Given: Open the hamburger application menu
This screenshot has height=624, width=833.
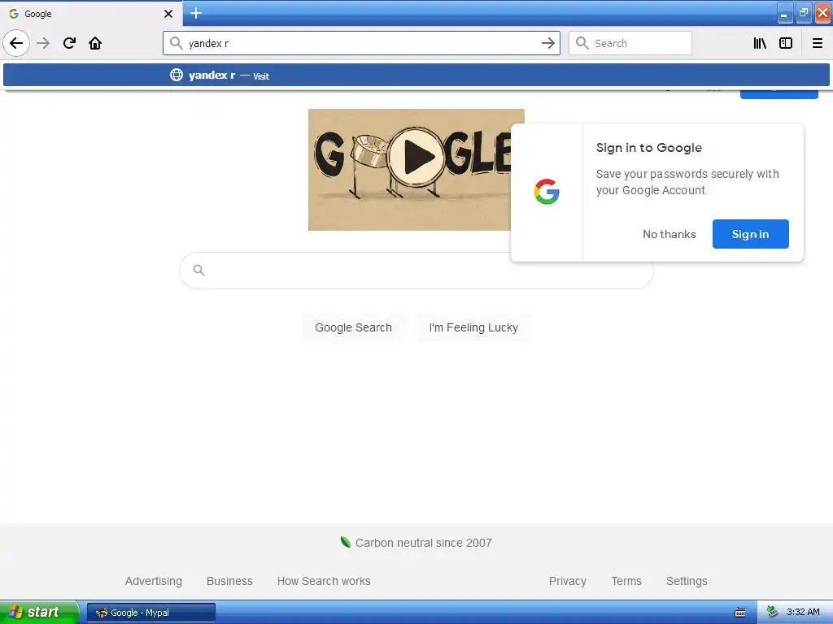Looking at the screenshot, I should tap(817, 43).
